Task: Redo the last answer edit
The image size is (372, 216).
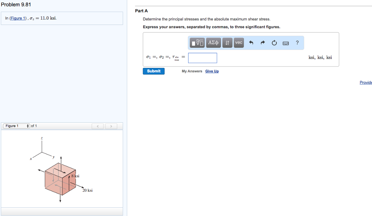Action: click(262, 43)
